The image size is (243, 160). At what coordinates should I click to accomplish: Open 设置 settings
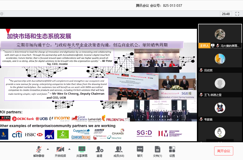[x=172, y=151]
